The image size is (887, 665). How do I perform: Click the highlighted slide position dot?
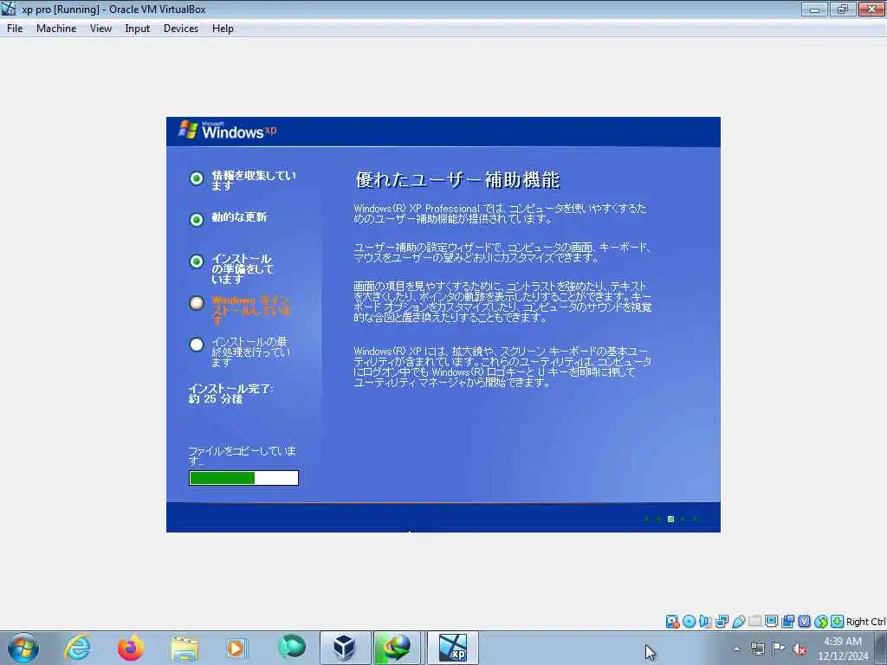point(670,520)
